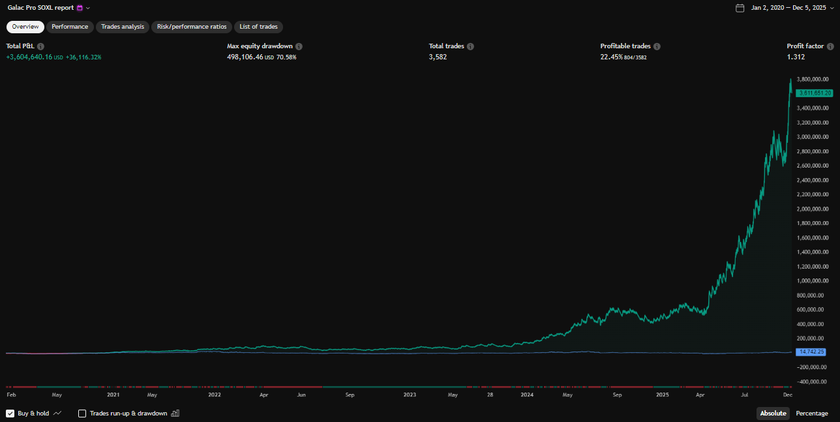Screen dimensions: 840x422
Task: Click the Max equity drawdown info icon
Action: [x=299, y=47]
